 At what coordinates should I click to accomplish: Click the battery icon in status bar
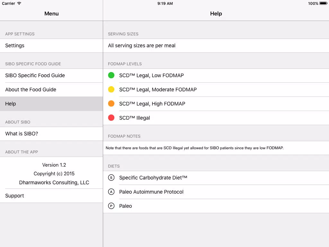coord(323,3)
